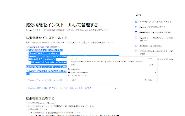Choose Print (Ctrl+P) in the context menu
The height and width of the screenshot is (116, 185).
[x=112, y=65]
